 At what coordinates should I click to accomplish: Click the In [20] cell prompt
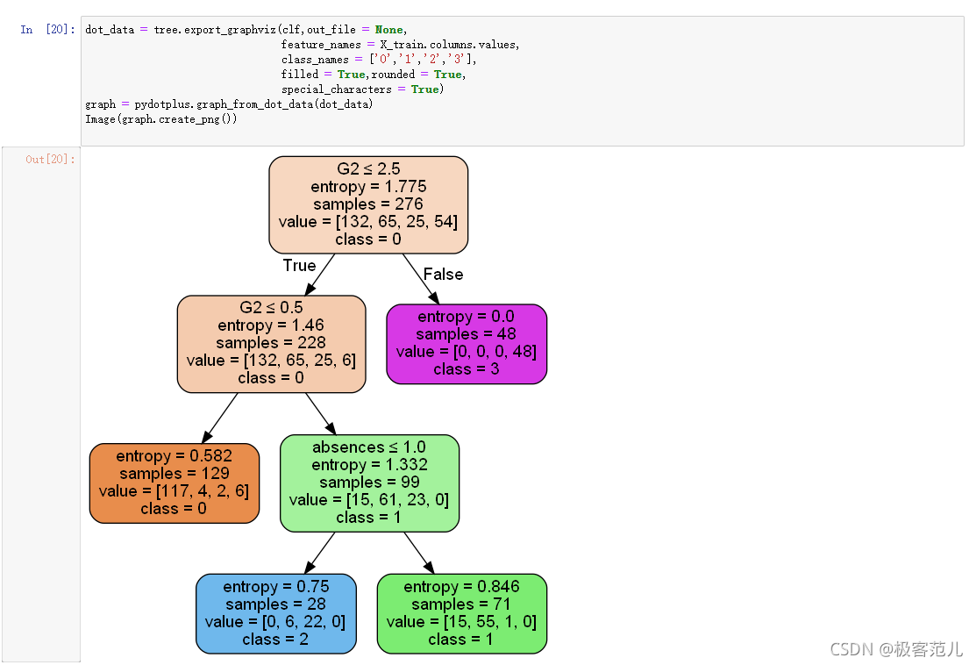[47, 29]
